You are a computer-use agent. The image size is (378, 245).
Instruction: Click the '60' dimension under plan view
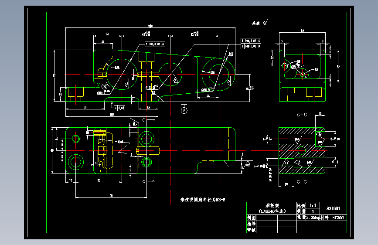click(x=99, y=180)
